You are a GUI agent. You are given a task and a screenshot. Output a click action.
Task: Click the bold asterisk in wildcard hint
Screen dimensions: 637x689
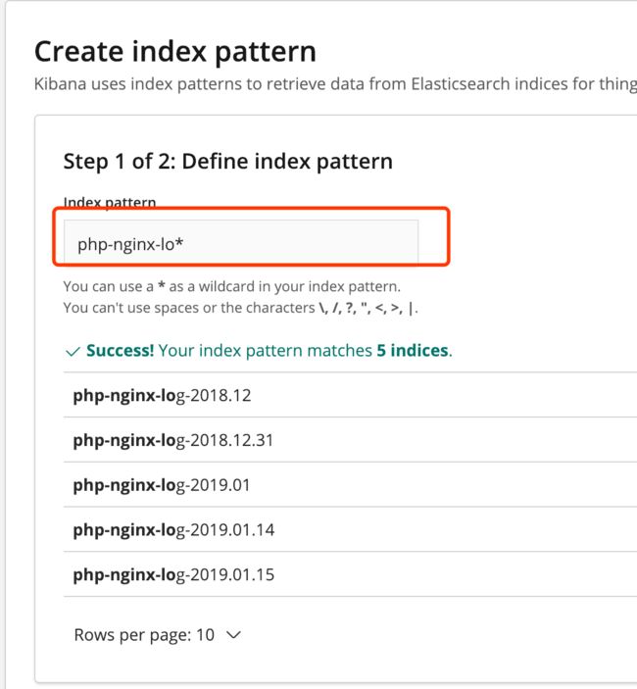(x=162, y=285)
